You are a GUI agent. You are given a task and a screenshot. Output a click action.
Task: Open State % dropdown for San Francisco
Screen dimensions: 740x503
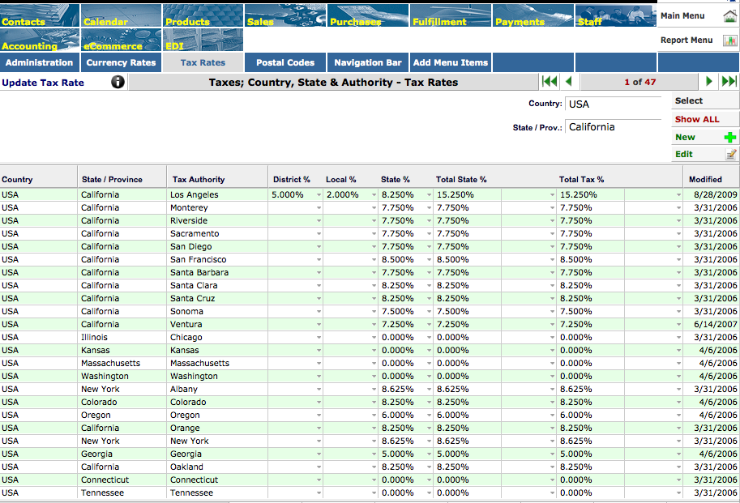429,260
